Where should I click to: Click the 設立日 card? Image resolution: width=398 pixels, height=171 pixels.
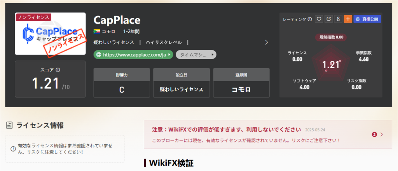click(182, 82)
